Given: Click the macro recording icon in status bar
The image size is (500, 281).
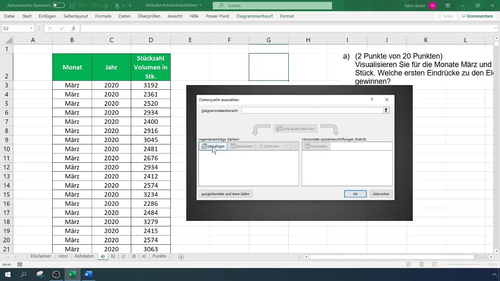Looking at the screenshot, I should pos(20,265).
